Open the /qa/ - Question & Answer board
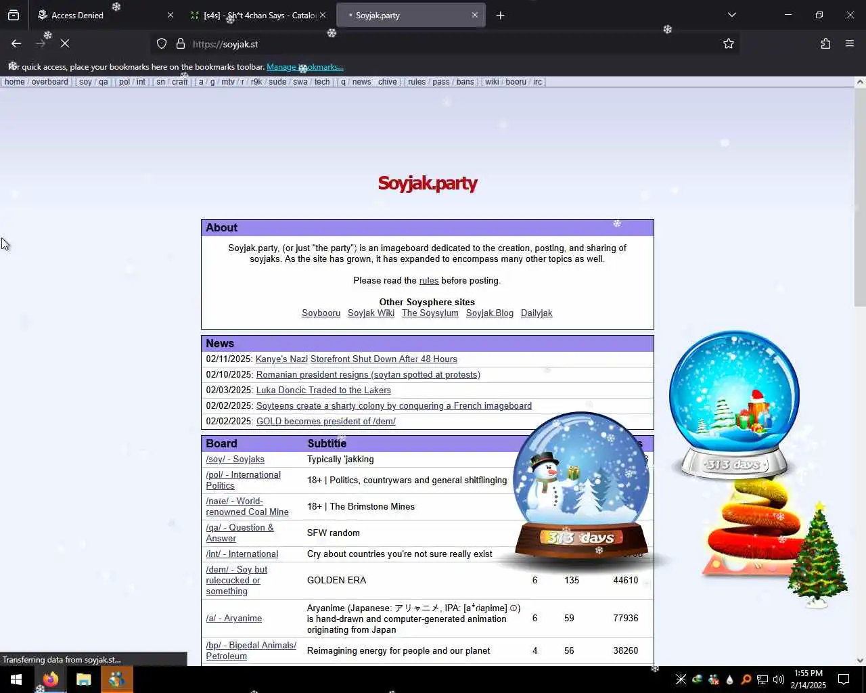Image resolution: width=866 pixels, height=693 pixels. [240, 533]
